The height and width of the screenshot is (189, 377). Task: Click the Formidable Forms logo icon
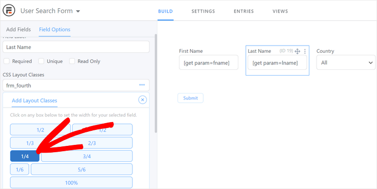[x=9, y=11]
